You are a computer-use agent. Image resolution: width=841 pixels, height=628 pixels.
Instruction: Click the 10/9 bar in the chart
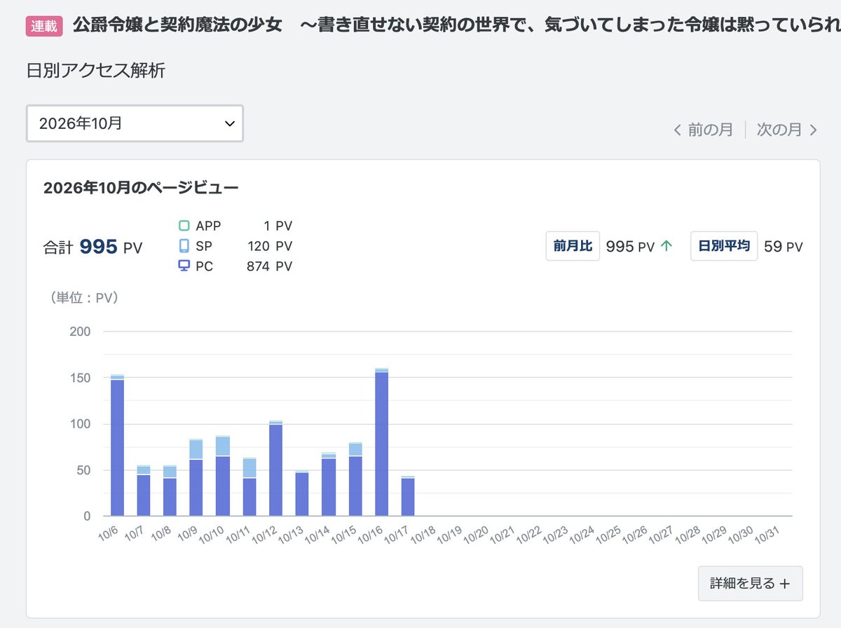(x=196, y=477)
